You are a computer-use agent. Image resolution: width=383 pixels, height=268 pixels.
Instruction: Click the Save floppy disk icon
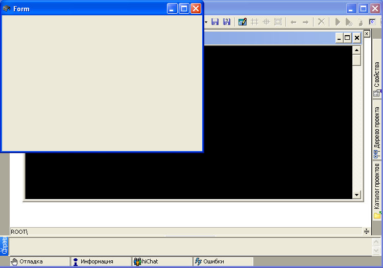[x=215, y=22]
